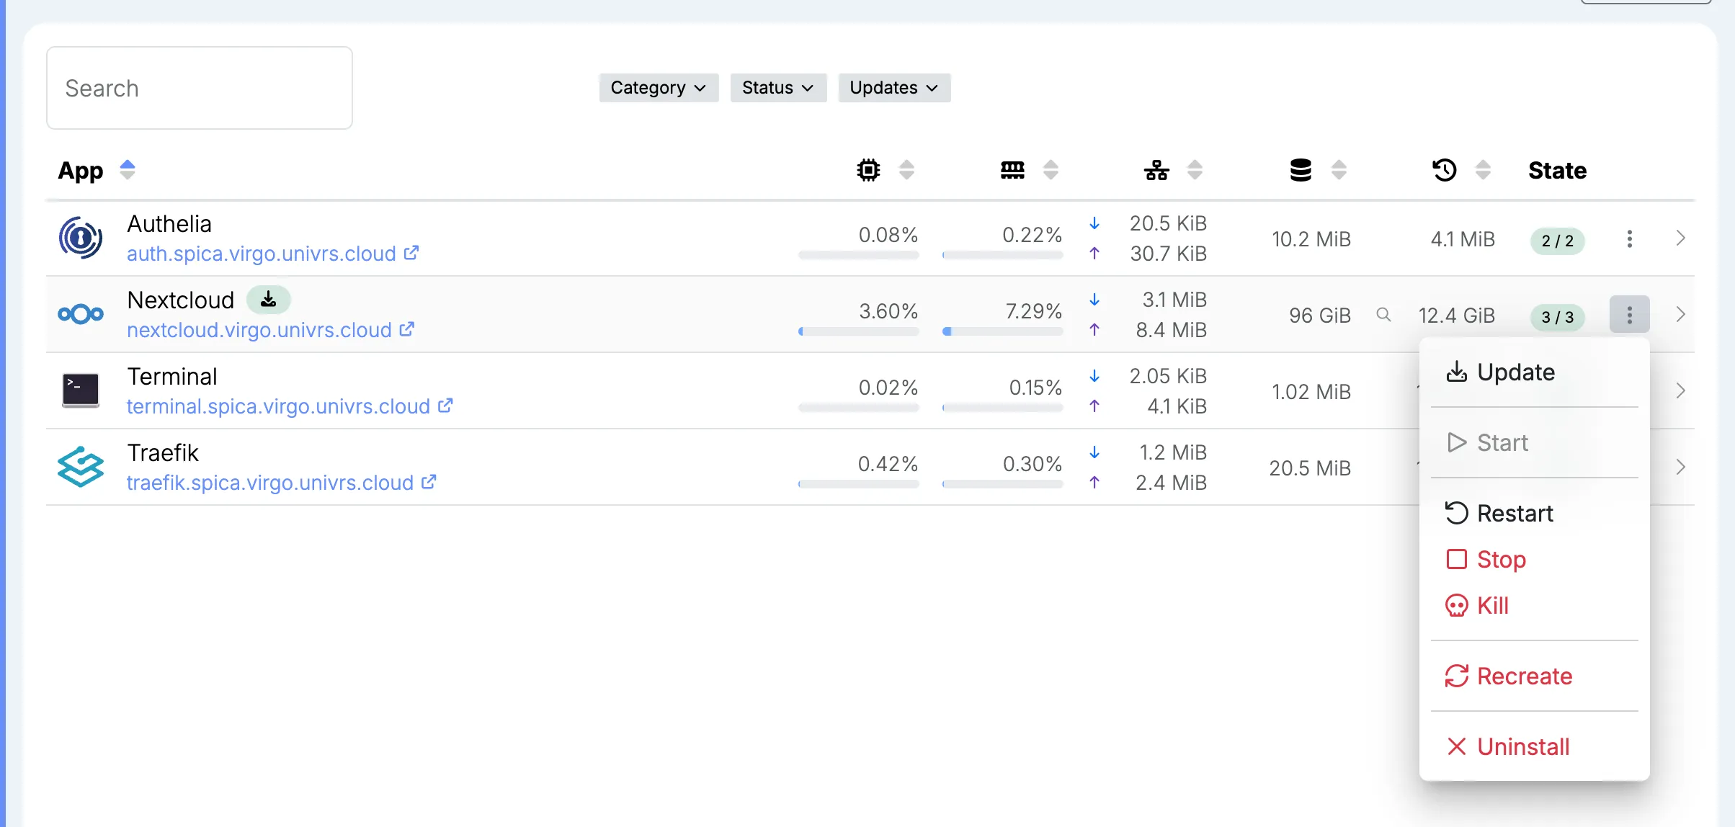This screenshot has height=827, width=1735.
Task: Click inside the Search input field
Action: (200, 88)
